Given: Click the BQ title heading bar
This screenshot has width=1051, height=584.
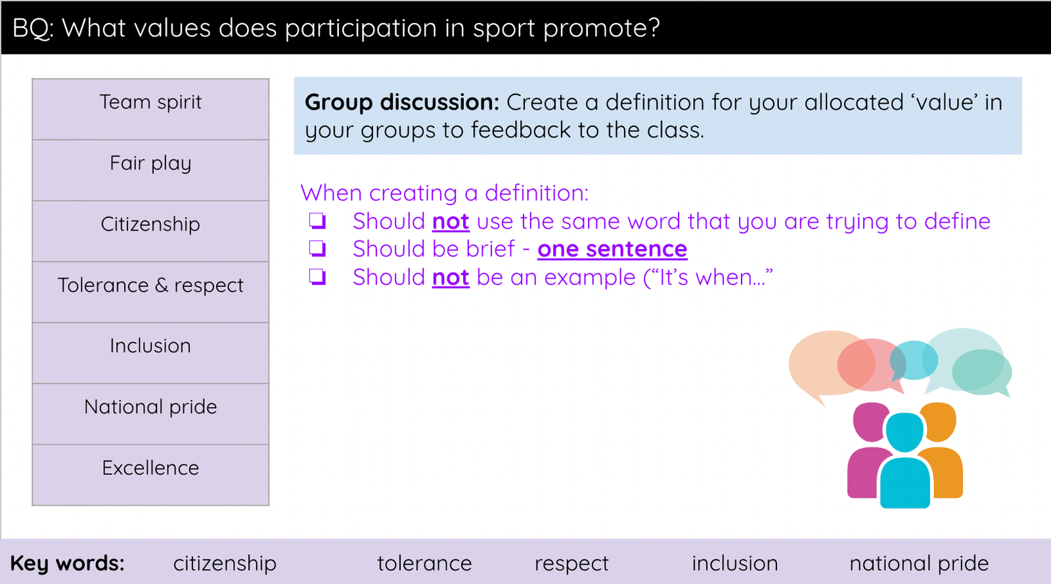Looking at the screenshot, I should [x=525, y=28].
